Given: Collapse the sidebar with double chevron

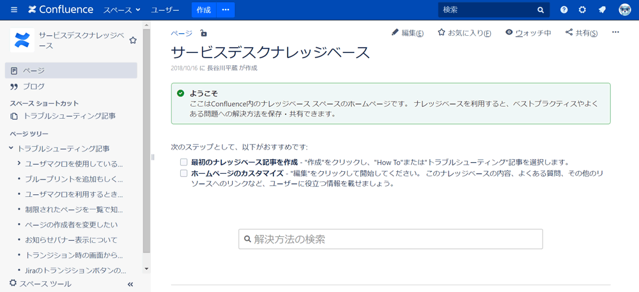Looking at the screenshot, I should pyautogui.click(x=130, y=284).
